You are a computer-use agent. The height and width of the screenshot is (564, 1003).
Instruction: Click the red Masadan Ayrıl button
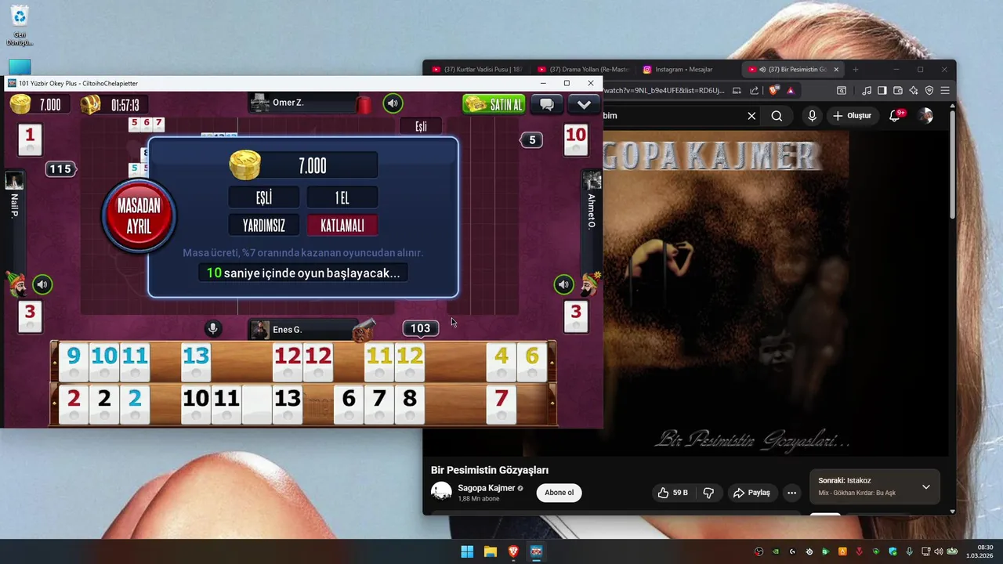tap(139, 217)
